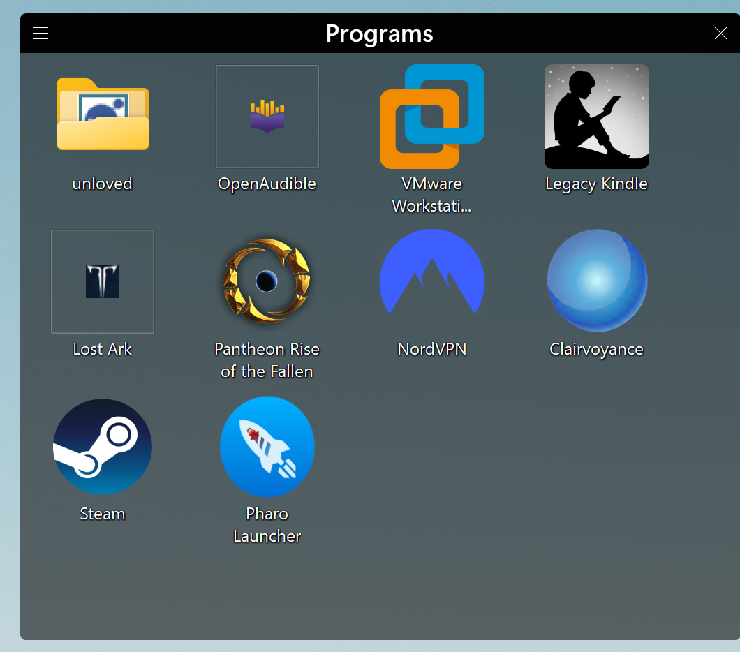Click the "Pantheon Rise of the Fallen" label
Image resolution: width=740 pixels, height=652 pixels.
click(x=267, y=360)
